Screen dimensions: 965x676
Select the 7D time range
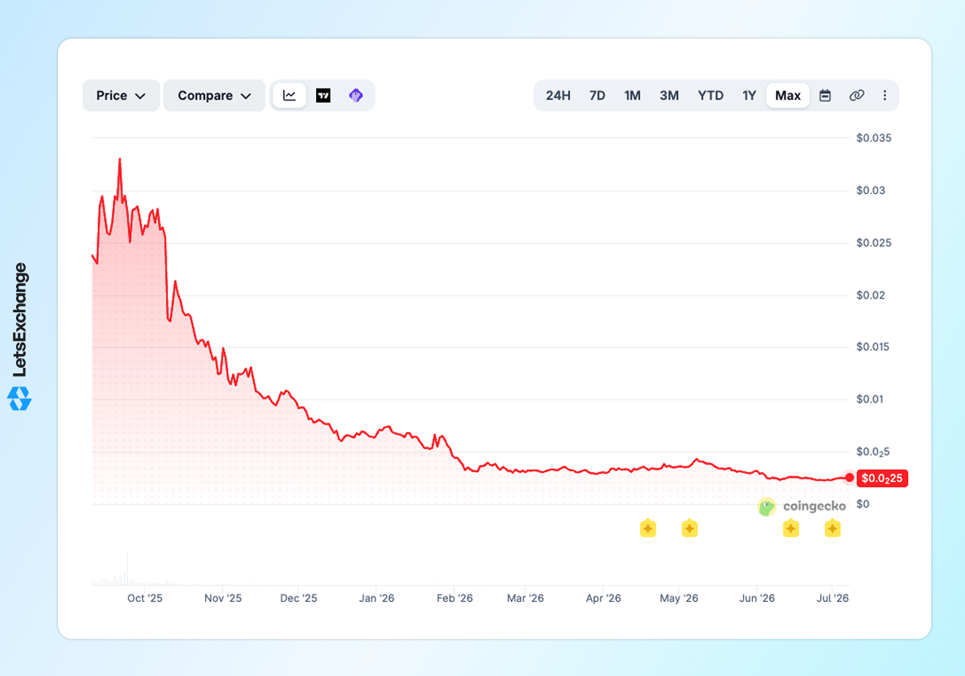pos(597,96)
